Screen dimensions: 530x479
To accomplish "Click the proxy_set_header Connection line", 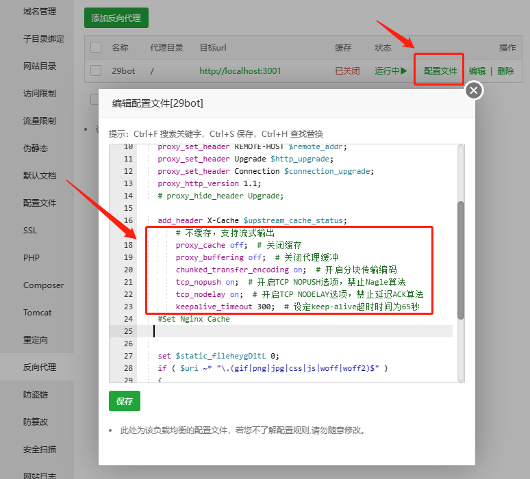I will coord(266,171).
